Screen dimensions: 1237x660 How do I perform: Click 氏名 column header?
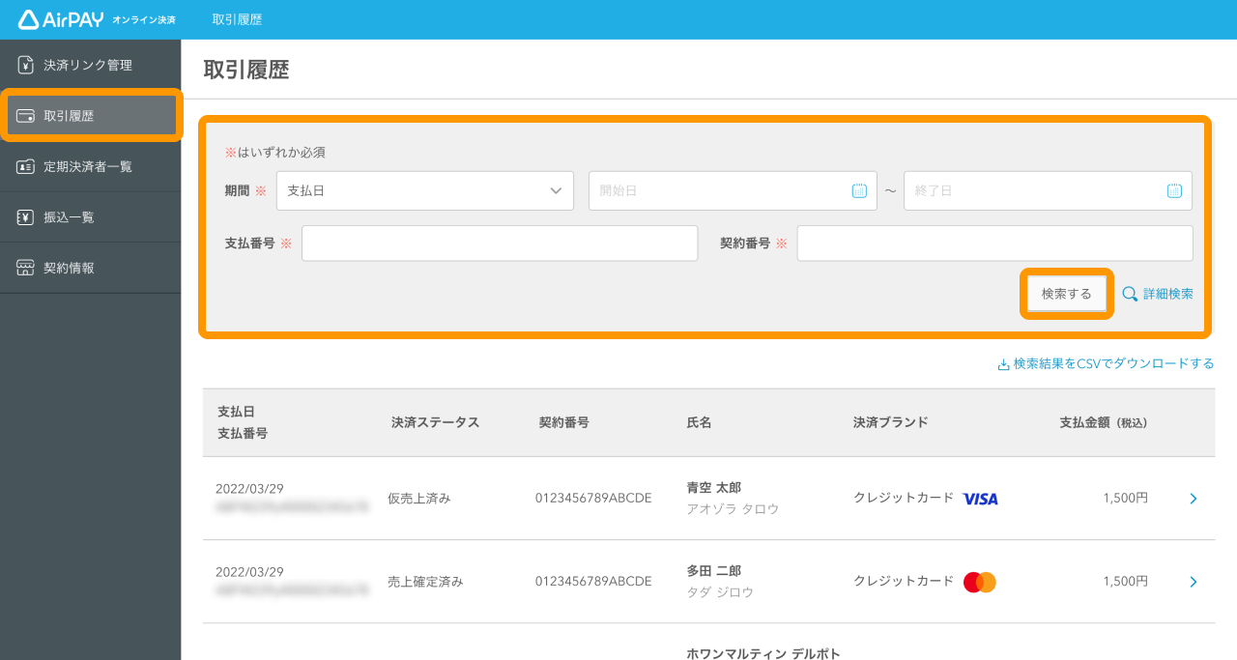coord(699,422)
